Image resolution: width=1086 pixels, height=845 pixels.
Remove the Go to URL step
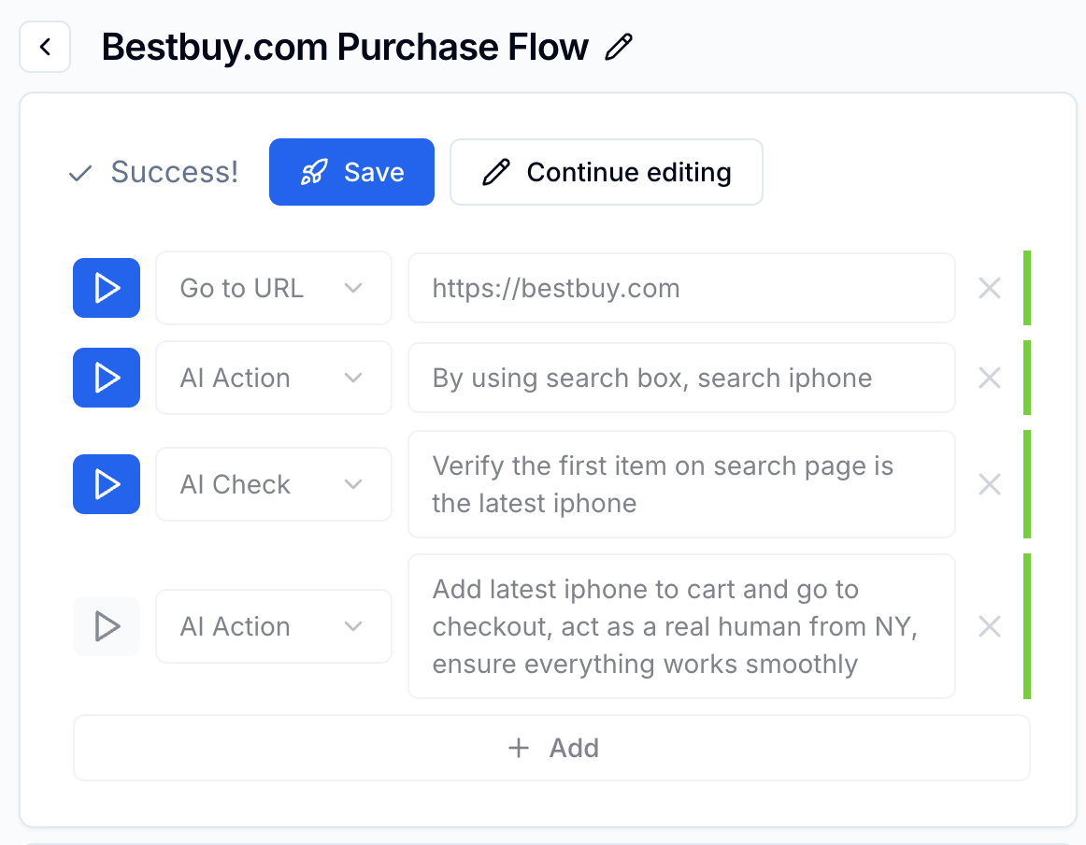989,288
